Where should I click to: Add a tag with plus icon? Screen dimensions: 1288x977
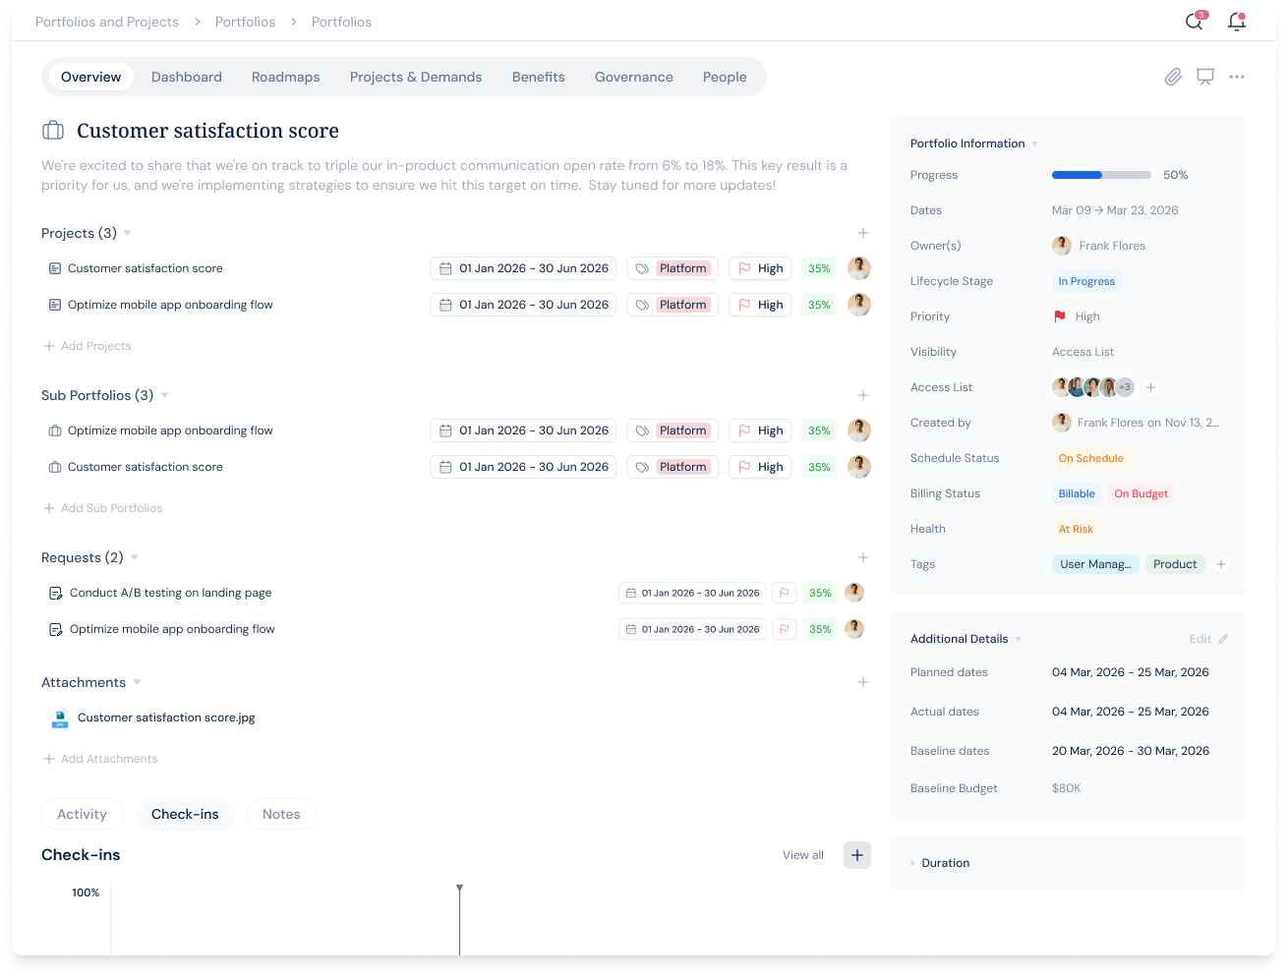point(1221,564)
